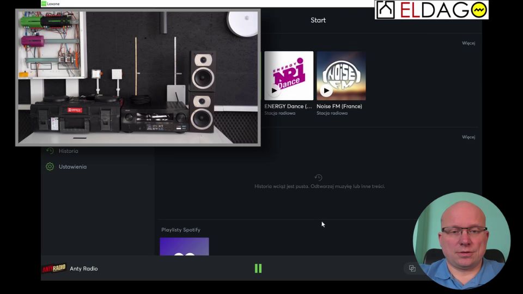Pause the Anty Radio playback

click(258, 268)
